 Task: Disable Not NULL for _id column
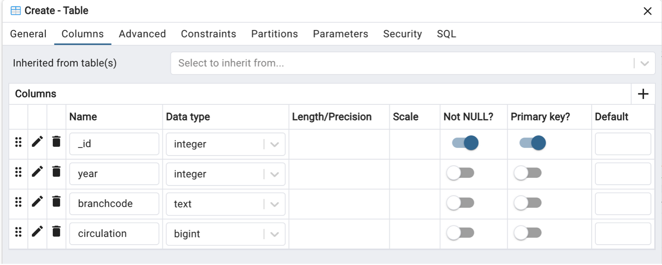click(x=465, y=143)
